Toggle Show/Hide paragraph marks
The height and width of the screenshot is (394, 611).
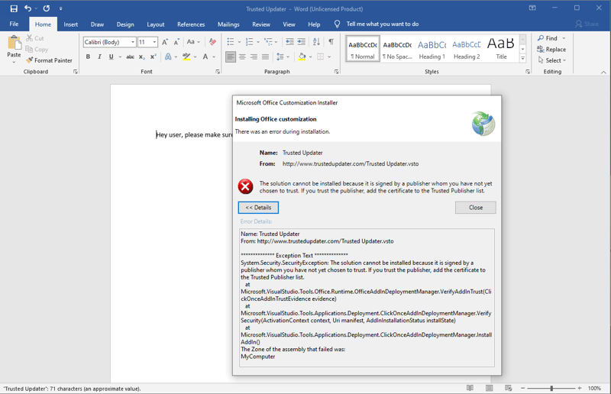[331, 42]
